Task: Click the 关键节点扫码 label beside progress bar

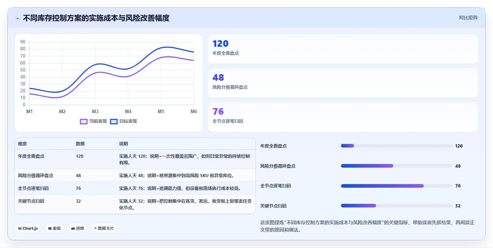Action: pos(273,206)
